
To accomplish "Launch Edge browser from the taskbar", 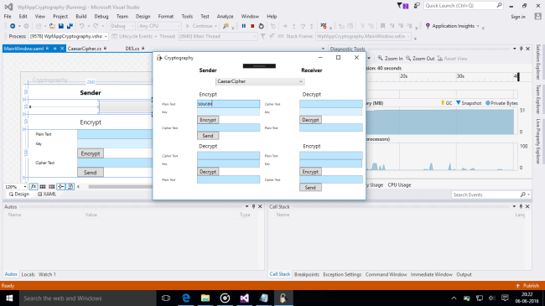I will [186, 298].
